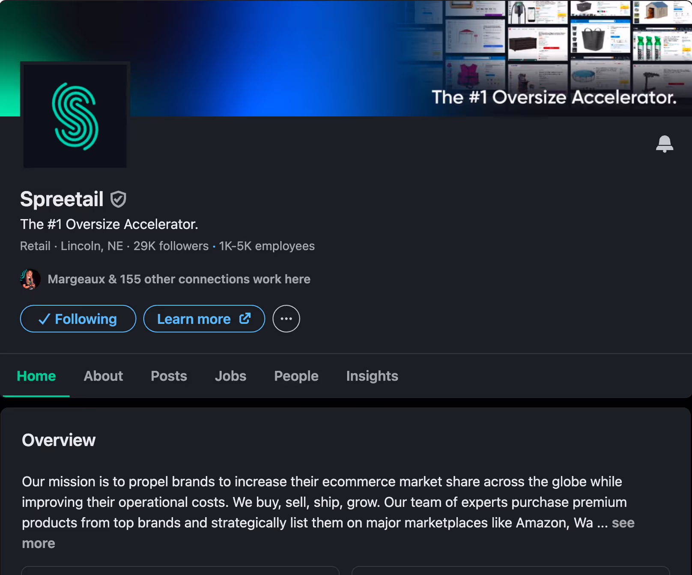This screenshot has height=575, width=692.
Task: Switch to the About tab
Action: (x=103, y=376)
